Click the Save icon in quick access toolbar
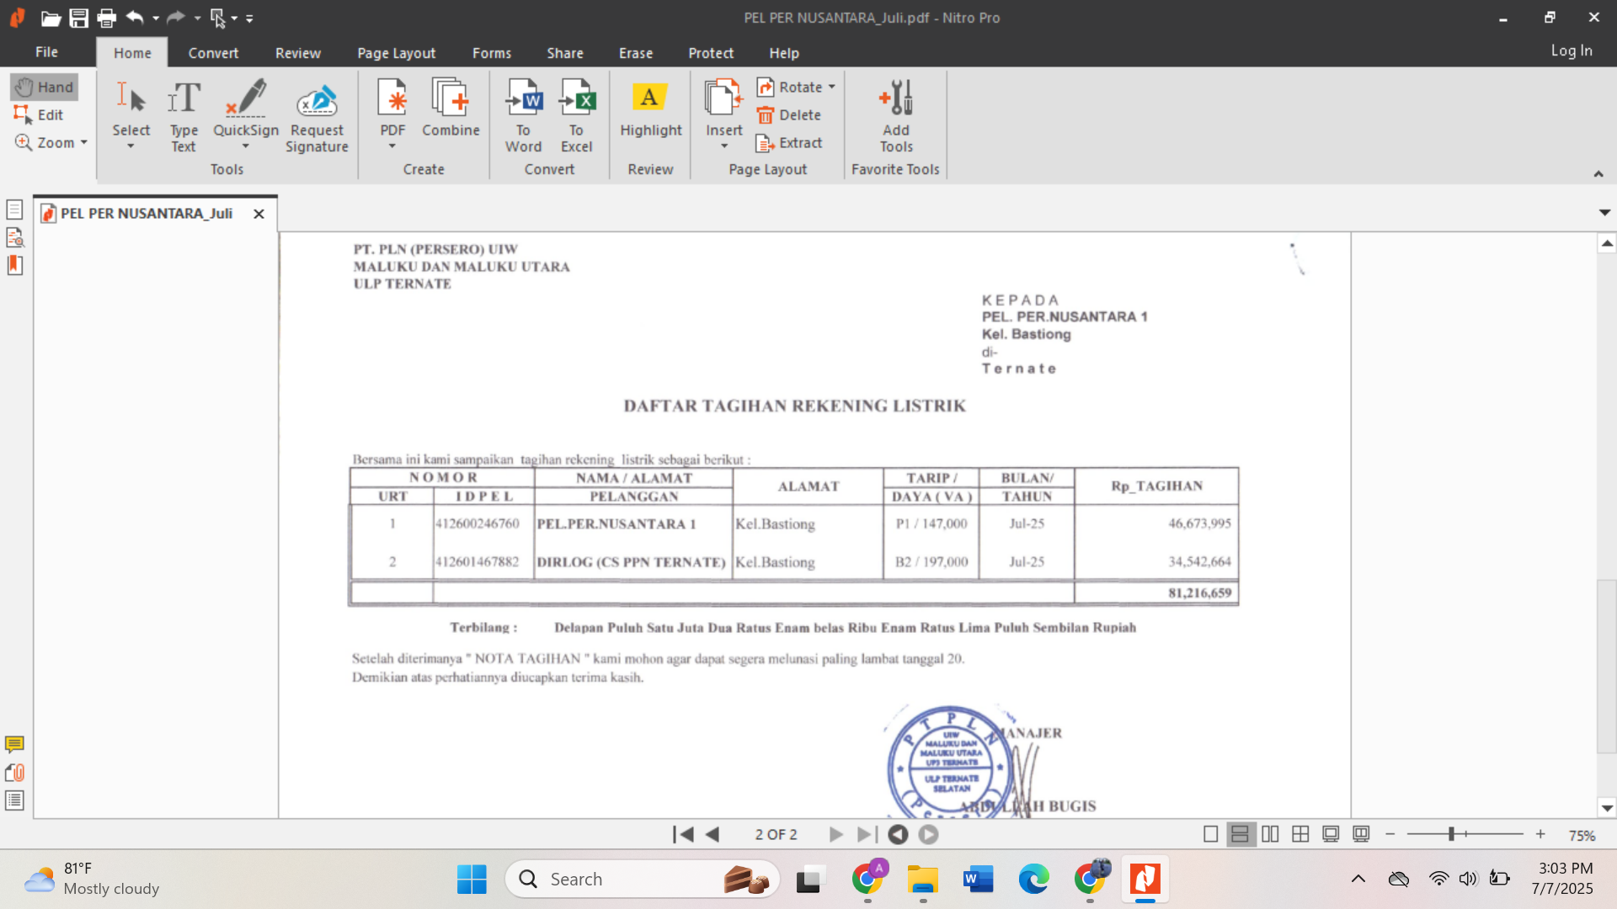The width and height of the screenshot is (1617, 909). tap(79, 18)
